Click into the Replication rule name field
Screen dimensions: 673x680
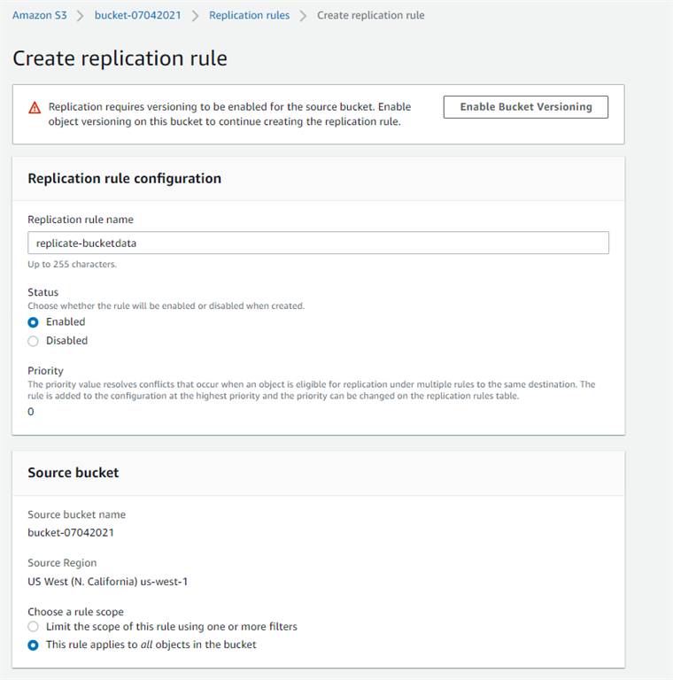318,243
